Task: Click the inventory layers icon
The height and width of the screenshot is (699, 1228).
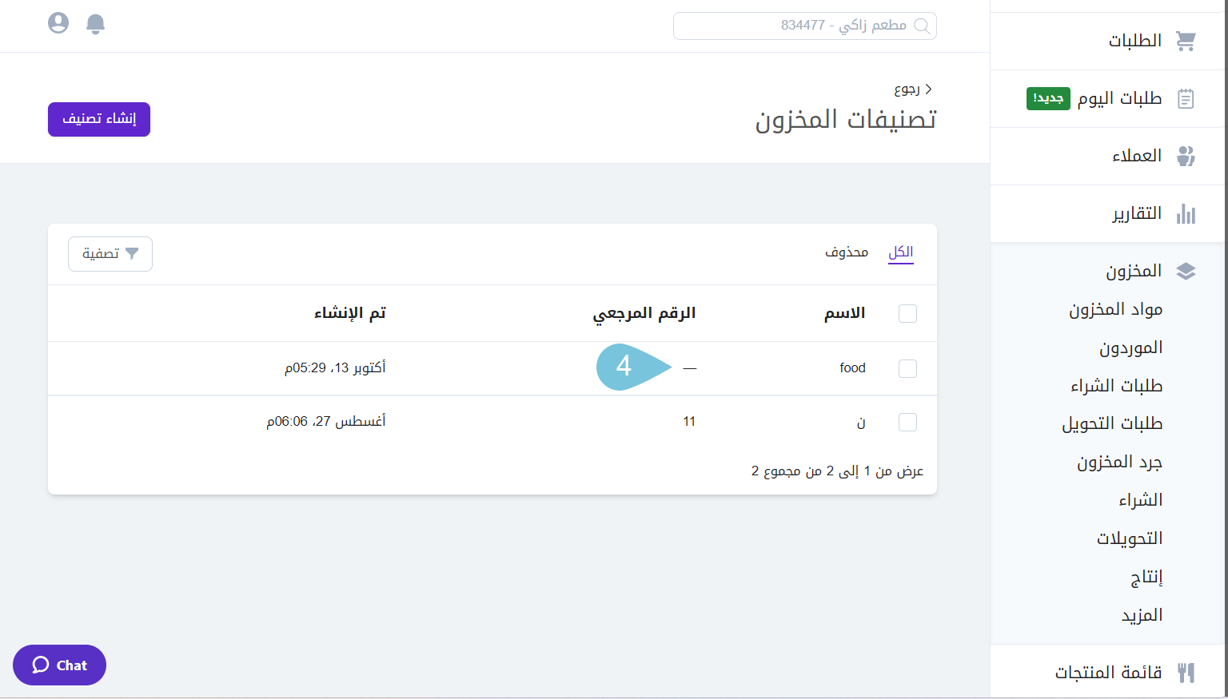Action: [1186, 272]
